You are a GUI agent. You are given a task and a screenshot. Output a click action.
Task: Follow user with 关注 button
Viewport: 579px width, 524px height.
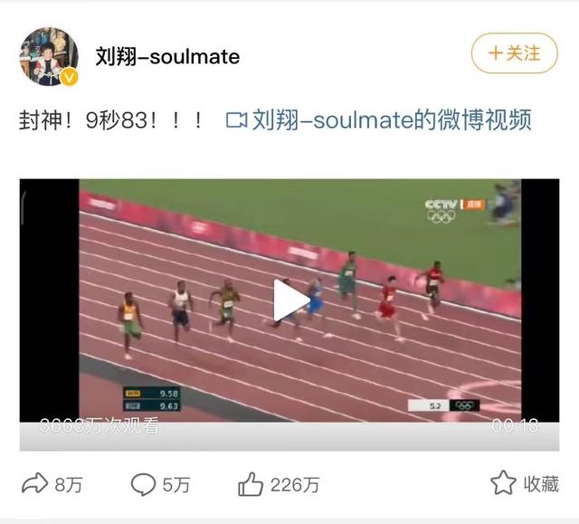click(x=515, y=53)
